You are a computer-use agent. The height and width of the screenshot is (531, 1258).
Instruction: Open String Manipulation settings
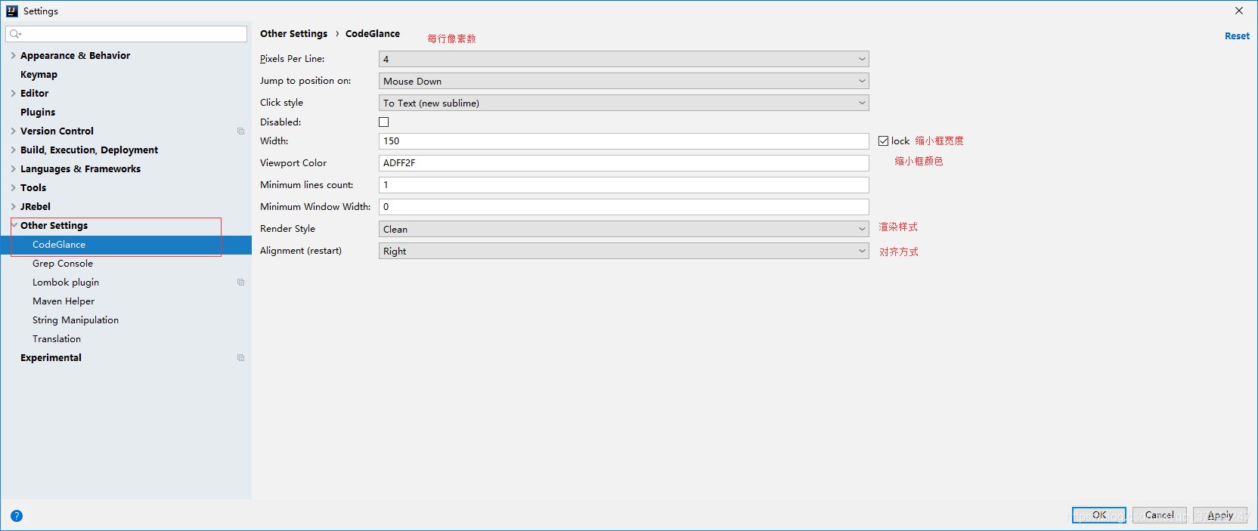pos(76,320)
